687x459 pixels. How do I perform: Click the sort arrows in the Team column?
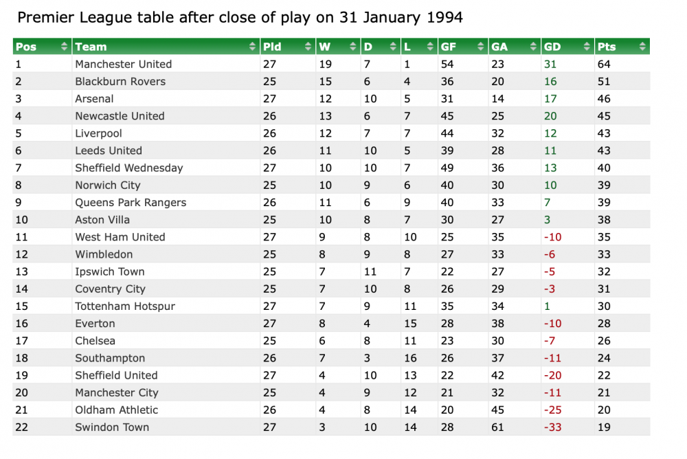(x=252, y=47)
